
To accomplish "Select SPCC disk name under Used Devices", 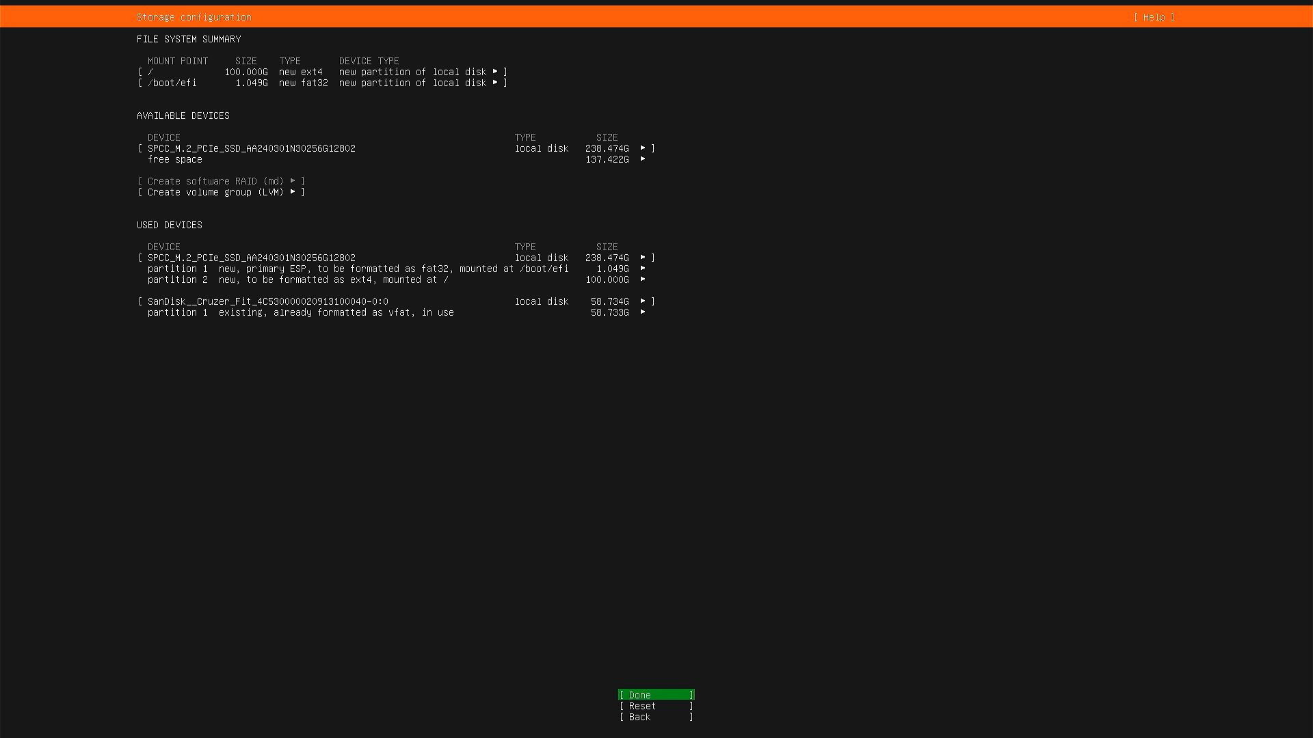I will click(252, 258).
